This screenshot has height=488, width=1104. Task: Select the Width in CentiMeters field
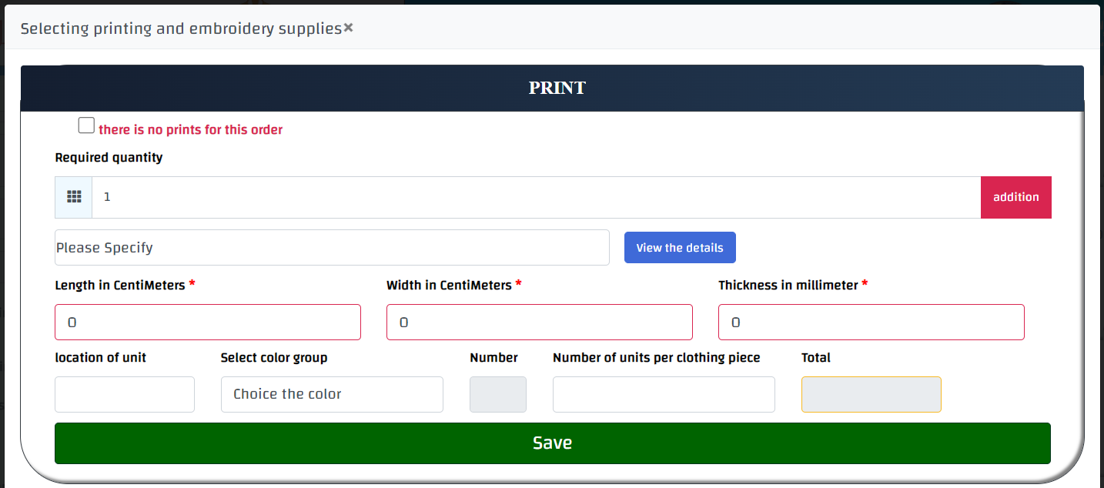click(539, 323)
